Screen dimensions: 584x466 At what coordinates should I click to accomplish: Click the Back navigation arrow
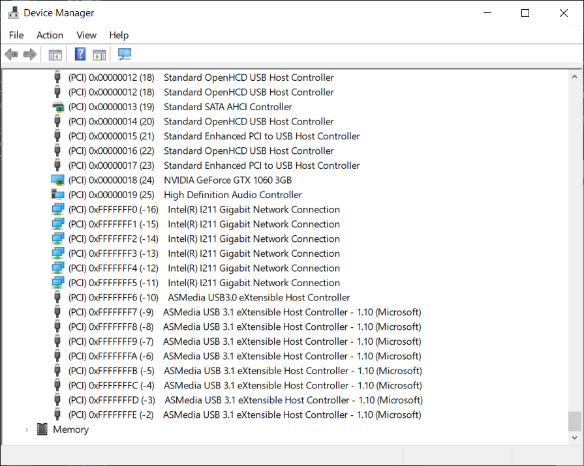pyautogui.click(x=11, y=54)
